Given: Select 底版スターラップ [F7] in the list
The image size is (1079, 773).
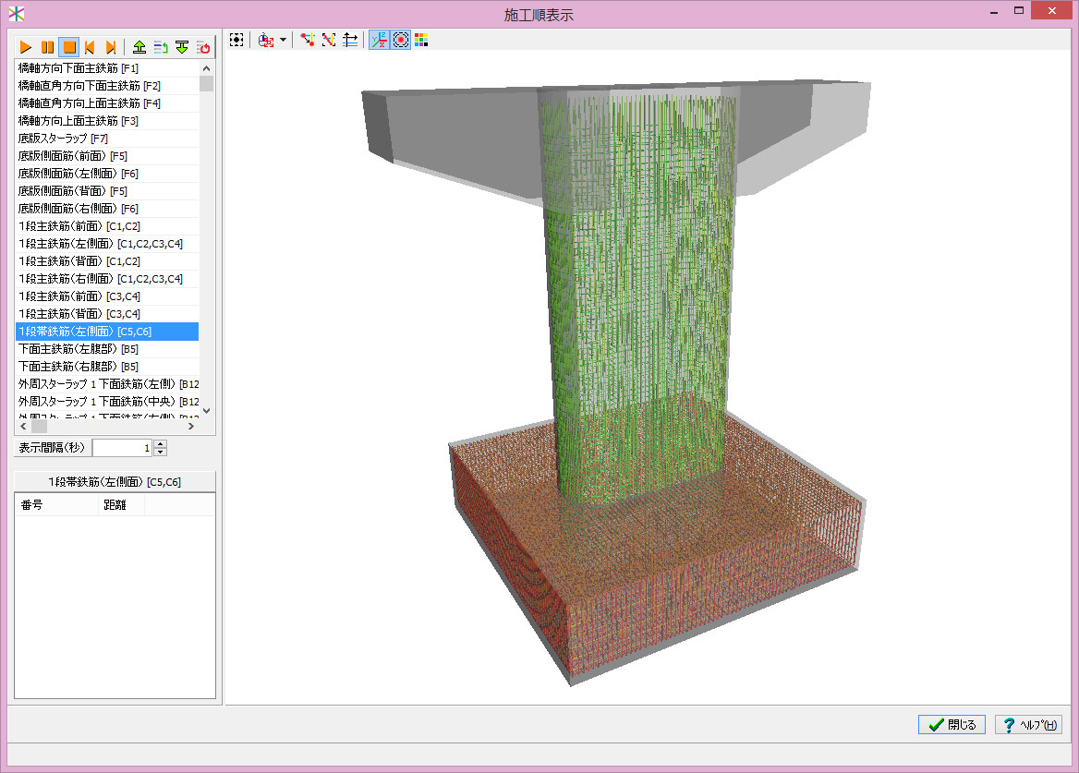Looking at the screenshot, I should [x=64, y=139].
